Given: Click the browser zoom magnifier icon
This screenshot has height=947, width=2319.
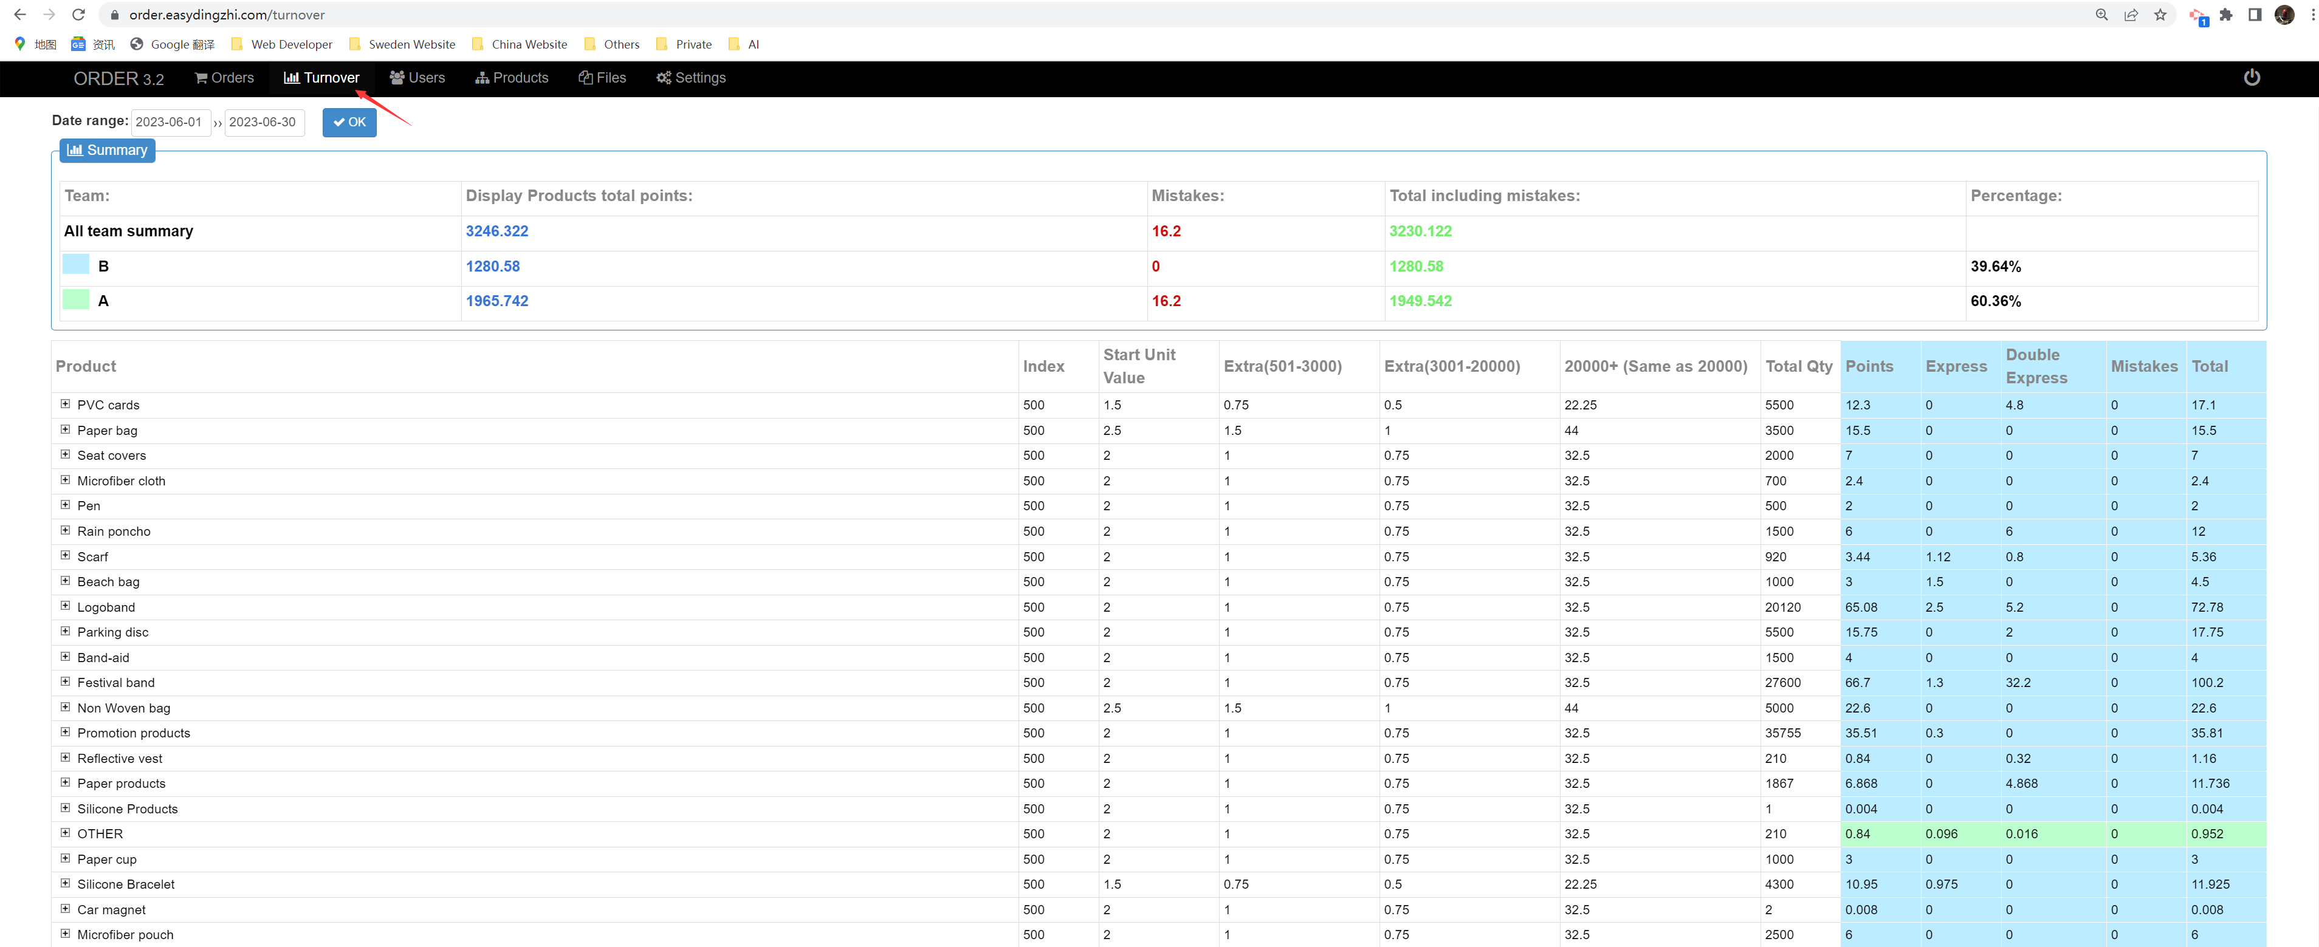Looking at the screenshot, I should tap(2101, 15).
